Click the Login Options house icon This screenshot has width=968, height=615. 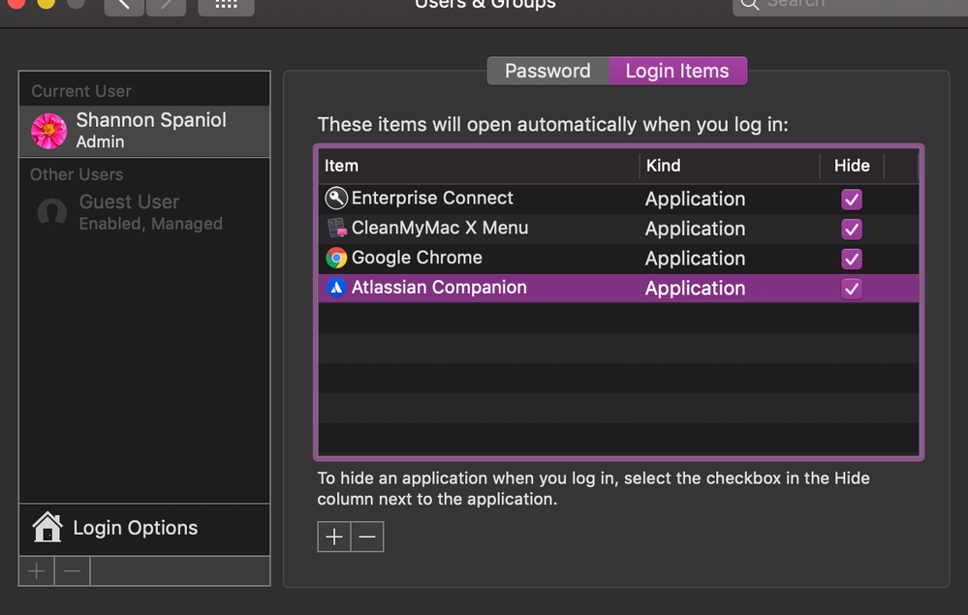pyautogui.click(x=47, y=528)
